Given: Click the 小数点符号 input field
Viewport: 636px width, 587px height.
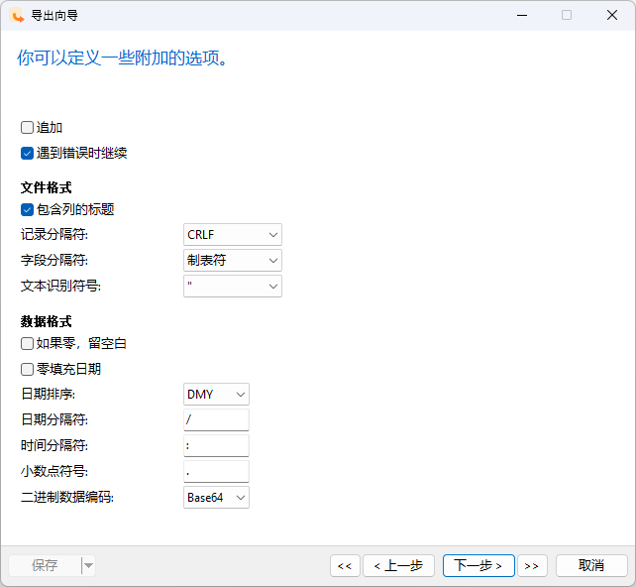Looking at the screenshot, I should click(216, 471).
